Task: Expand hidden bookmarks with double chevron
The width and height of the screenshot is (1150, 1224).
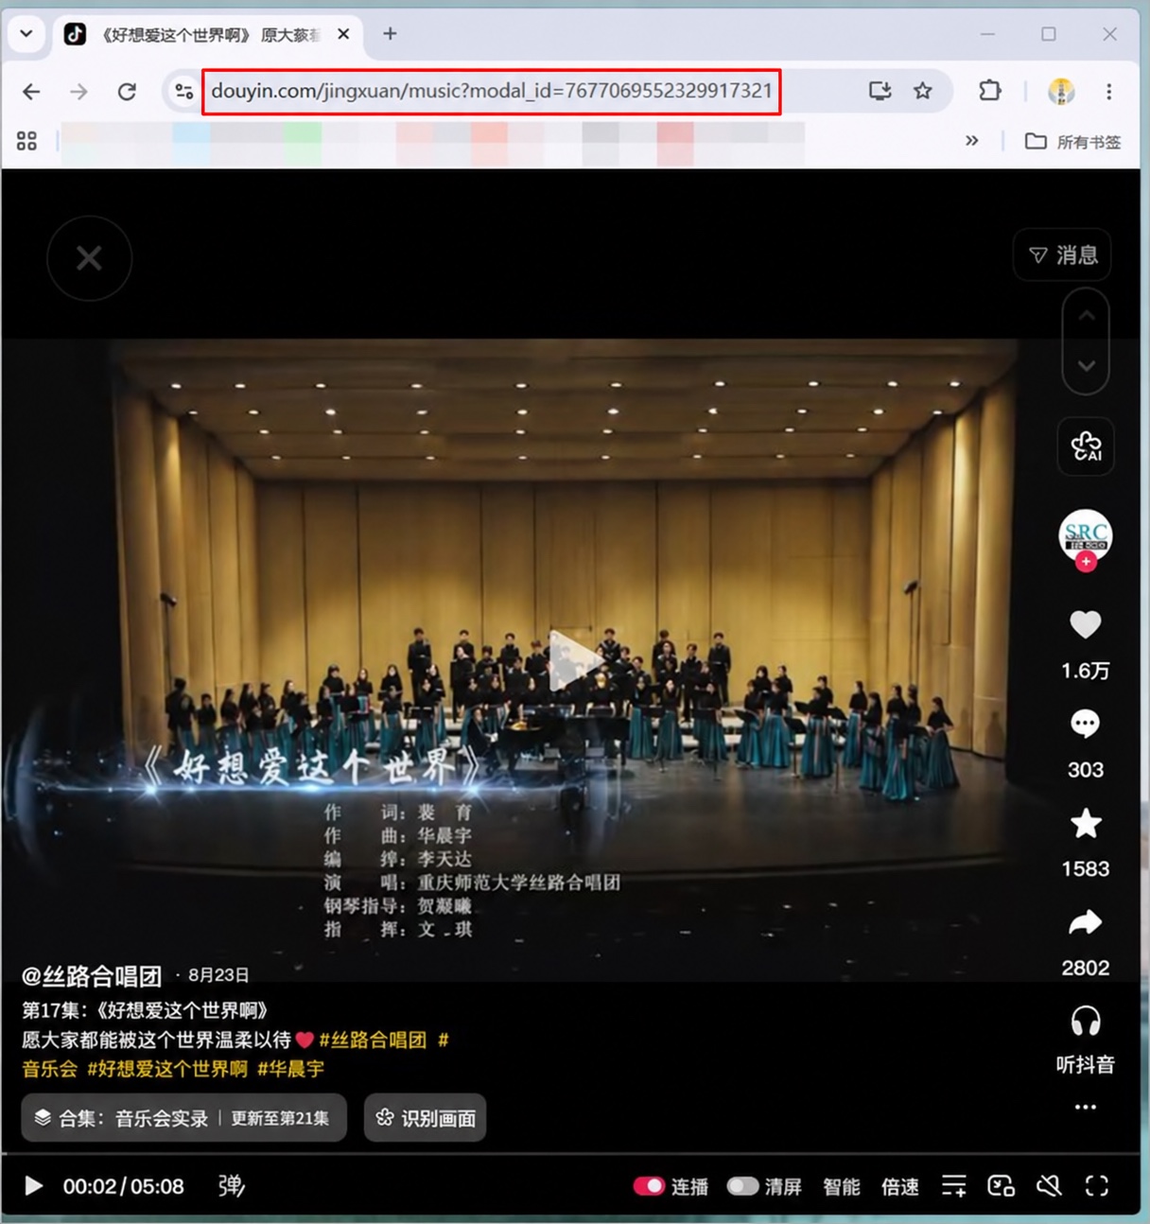Action: point(971,141)
